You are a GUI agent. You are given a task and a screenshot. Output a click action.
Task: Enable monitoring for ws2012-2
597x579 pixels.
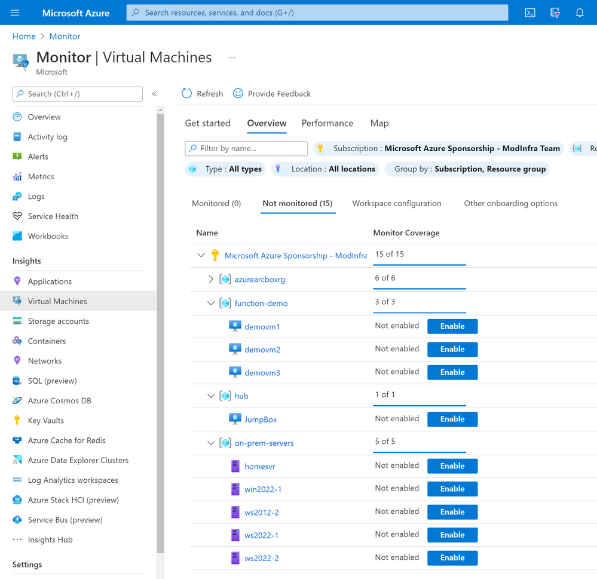click(452, 512)
